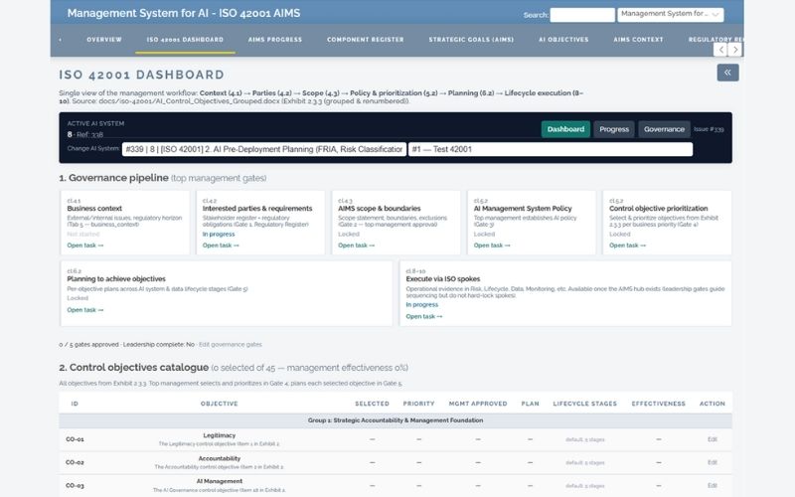Open the Component Register tab
Image resolution: width=795 pixels, height=497 pixels.
click(x=366, y=40)
